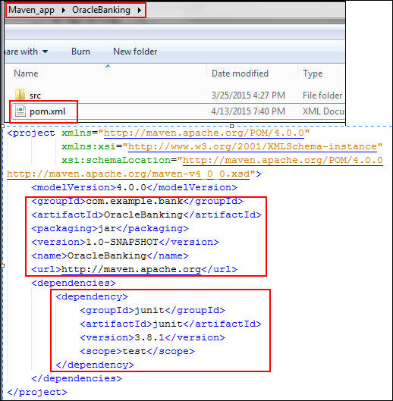Open the XMLSchema-instance URL link

pyautogui.click(x=253, y=147)
